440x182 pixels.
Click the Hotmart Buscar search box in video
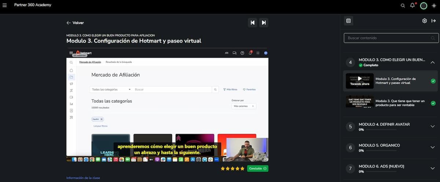[172, 89]
